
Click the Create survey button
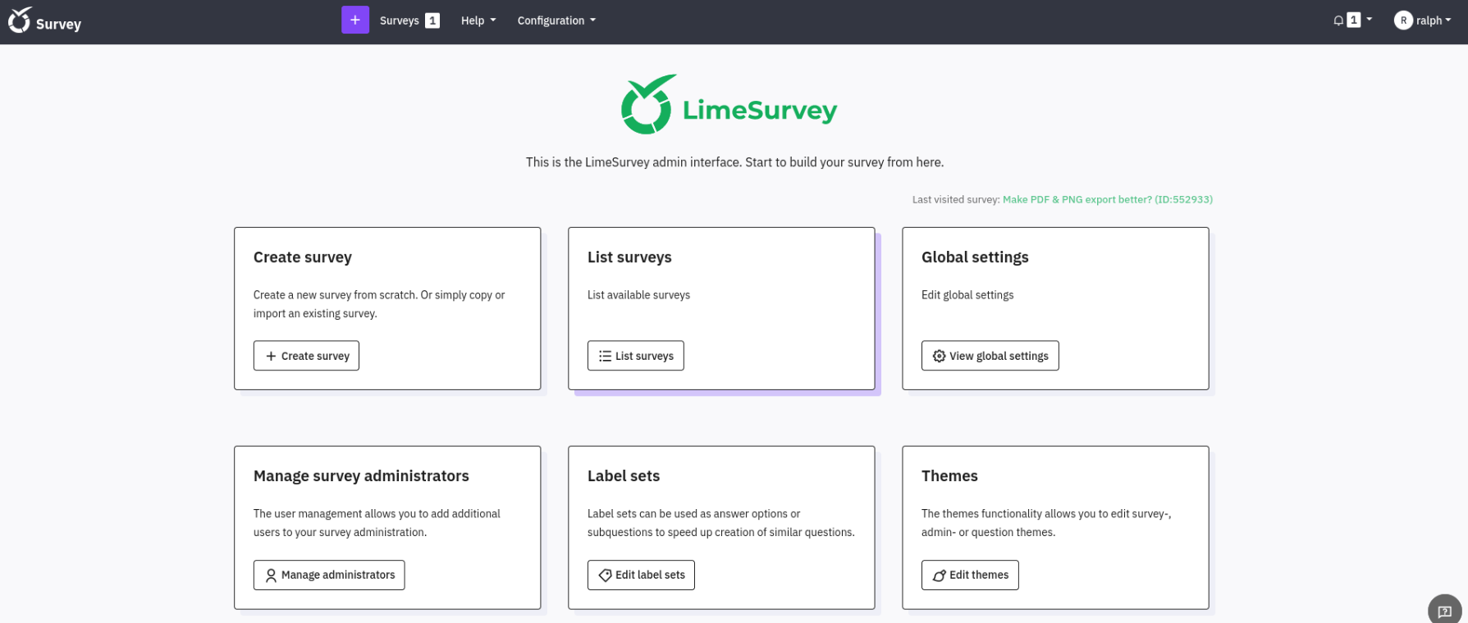(x=306, y=356)
